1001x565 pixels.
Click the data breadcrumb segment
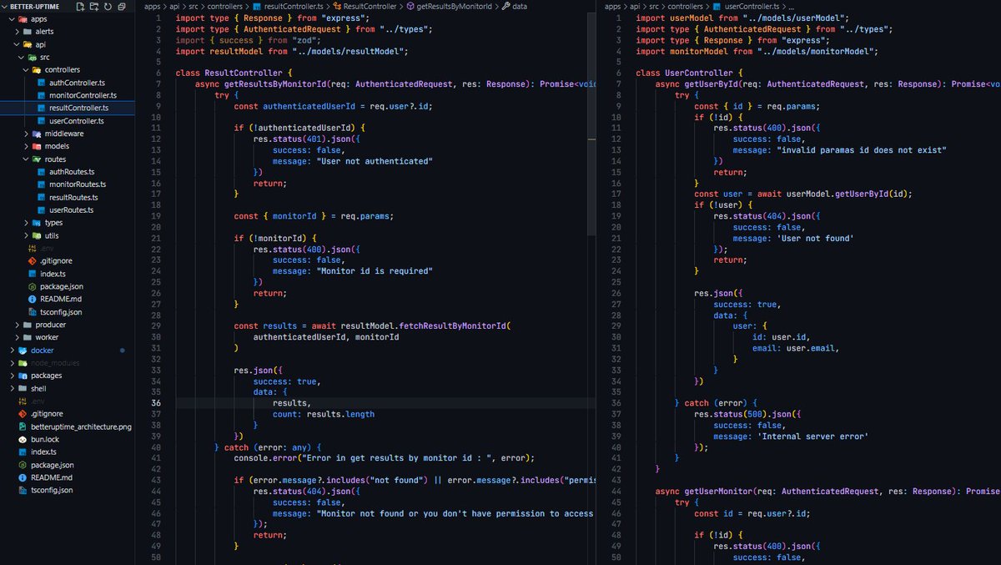point(519,6)
